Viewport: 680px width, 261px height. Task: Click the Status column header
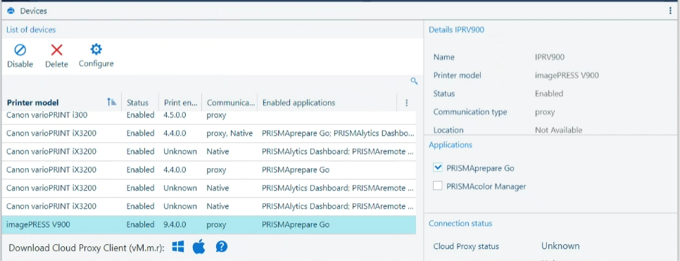(x=137, y=103)
